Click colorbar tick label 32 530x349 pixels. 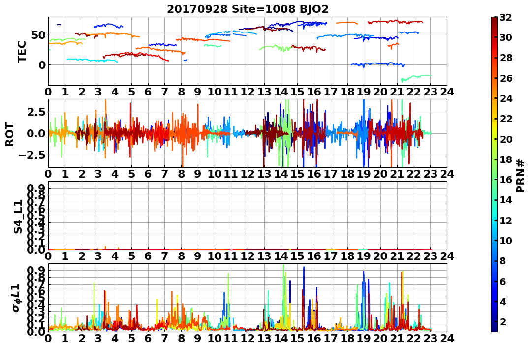coord(506,17)
